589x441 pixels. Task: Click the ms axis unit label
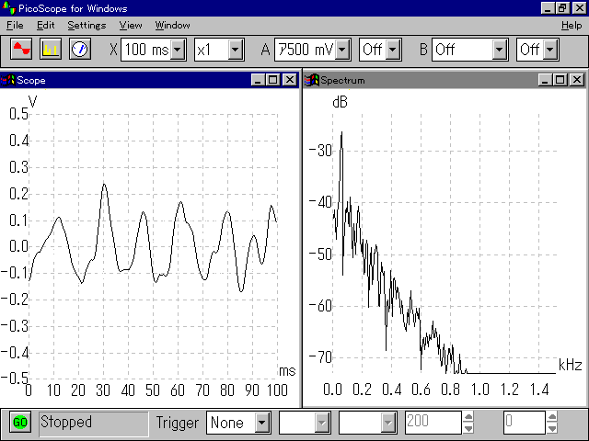pyautogui.click(x=287, y=371)
